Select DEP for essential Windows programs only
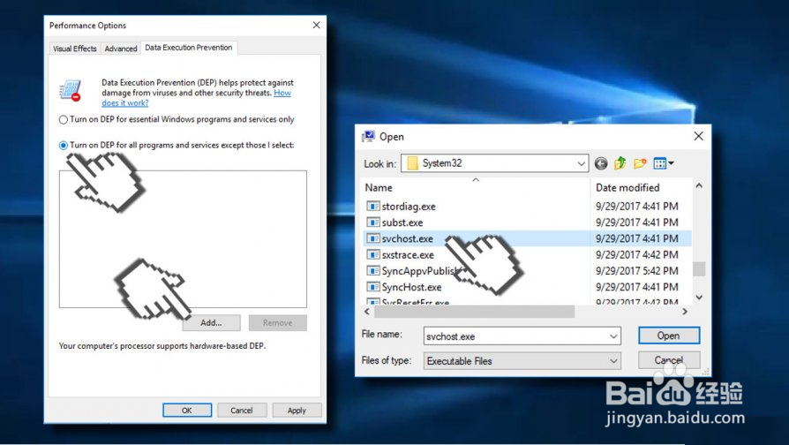Screen dimensions: 789x445 (64, 120)
